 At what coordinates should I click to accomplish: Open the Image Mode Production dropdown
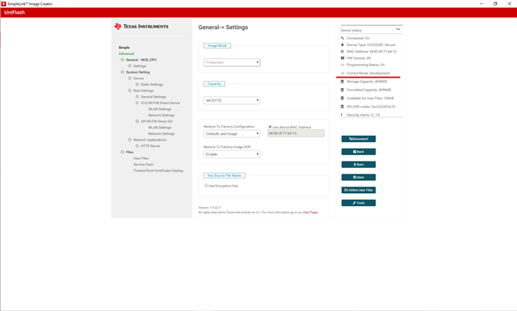(232, 62)
